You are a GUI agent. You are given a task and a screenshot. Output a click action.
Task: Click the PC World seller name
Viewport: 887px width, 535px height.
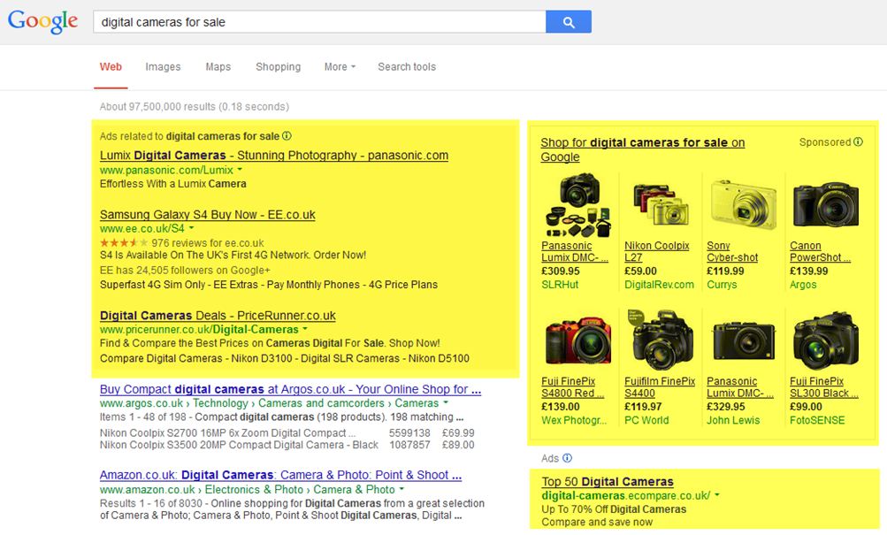[x=646, y=420]
